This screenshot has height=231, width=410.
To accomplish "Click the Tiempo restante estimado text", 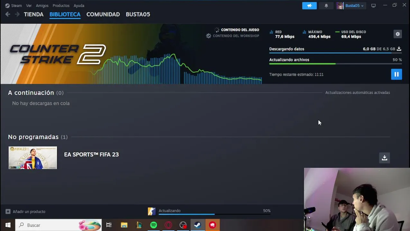I will tap(296, 74).
